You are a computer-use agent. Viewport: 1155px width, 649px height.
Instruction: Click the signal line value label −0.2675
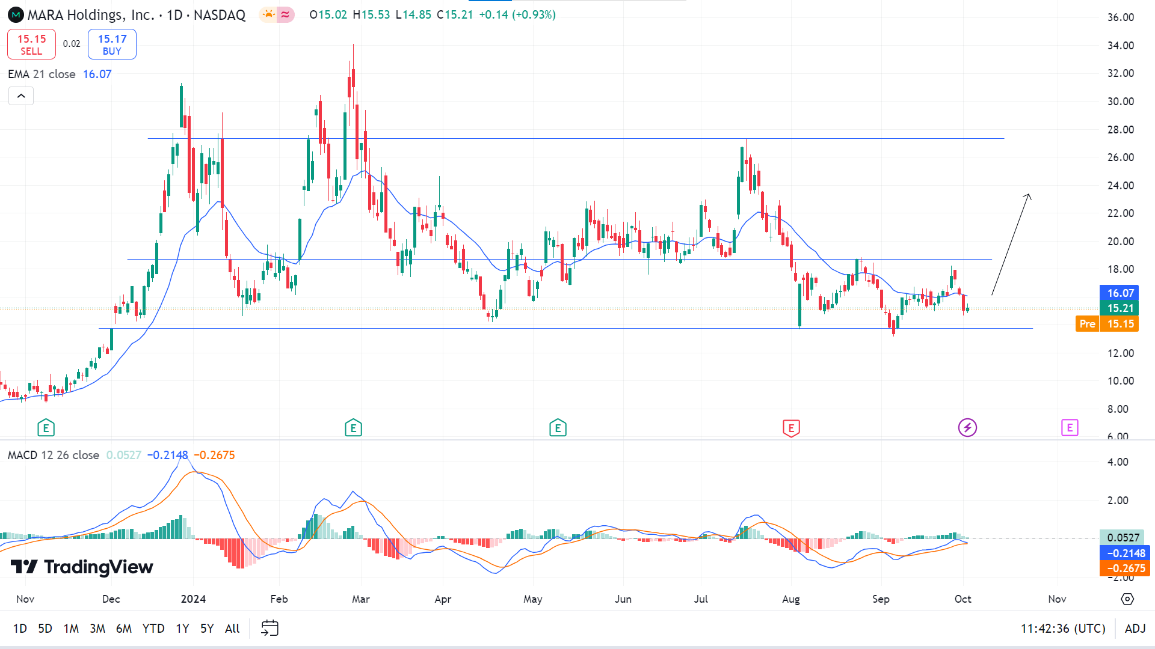pyautogui.click(x=1125, y=568)
